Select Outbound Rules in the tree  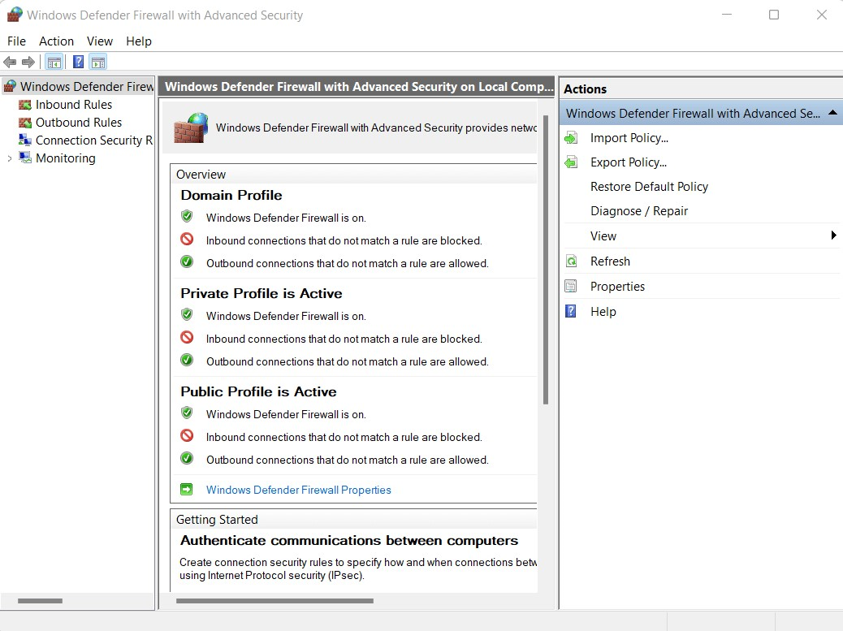pos(79,123)
